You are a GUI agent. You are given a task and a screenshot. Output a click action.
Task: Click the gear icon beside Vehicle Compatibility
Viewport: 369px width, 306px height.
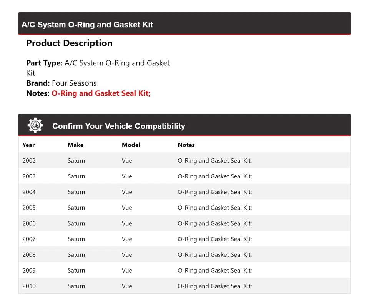click(35, 126)
